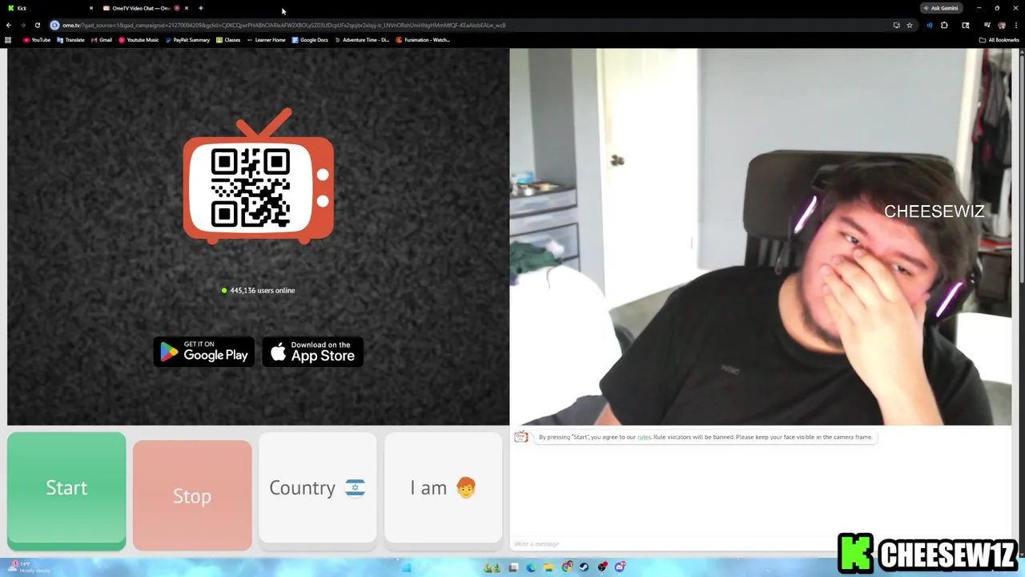Click the '445,136 users online' text
The image size is (1025, 577).
click(x=263, y=290)
